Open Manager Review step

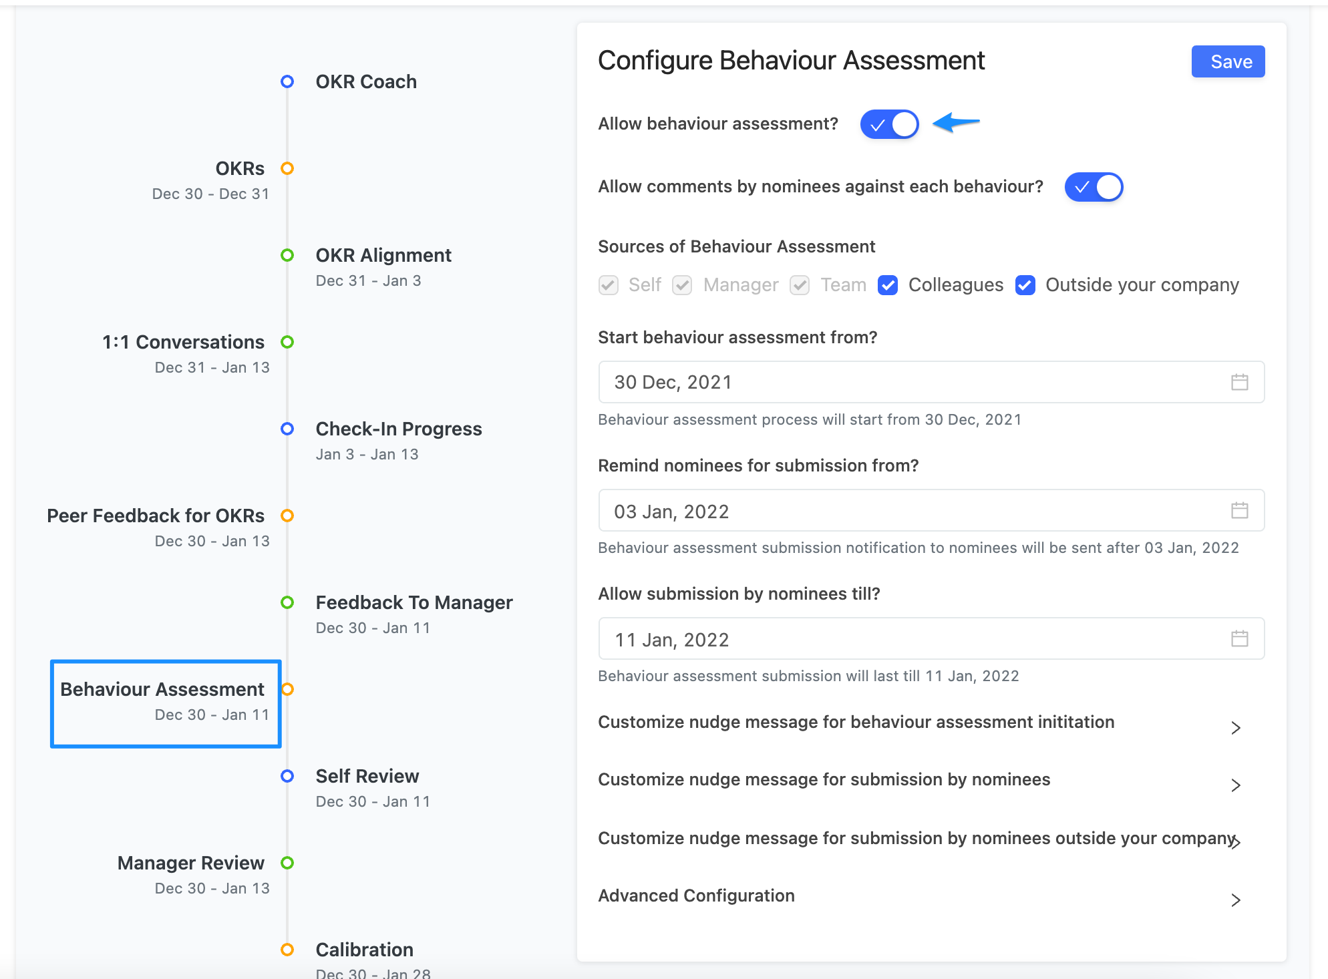tap(191, 863)
